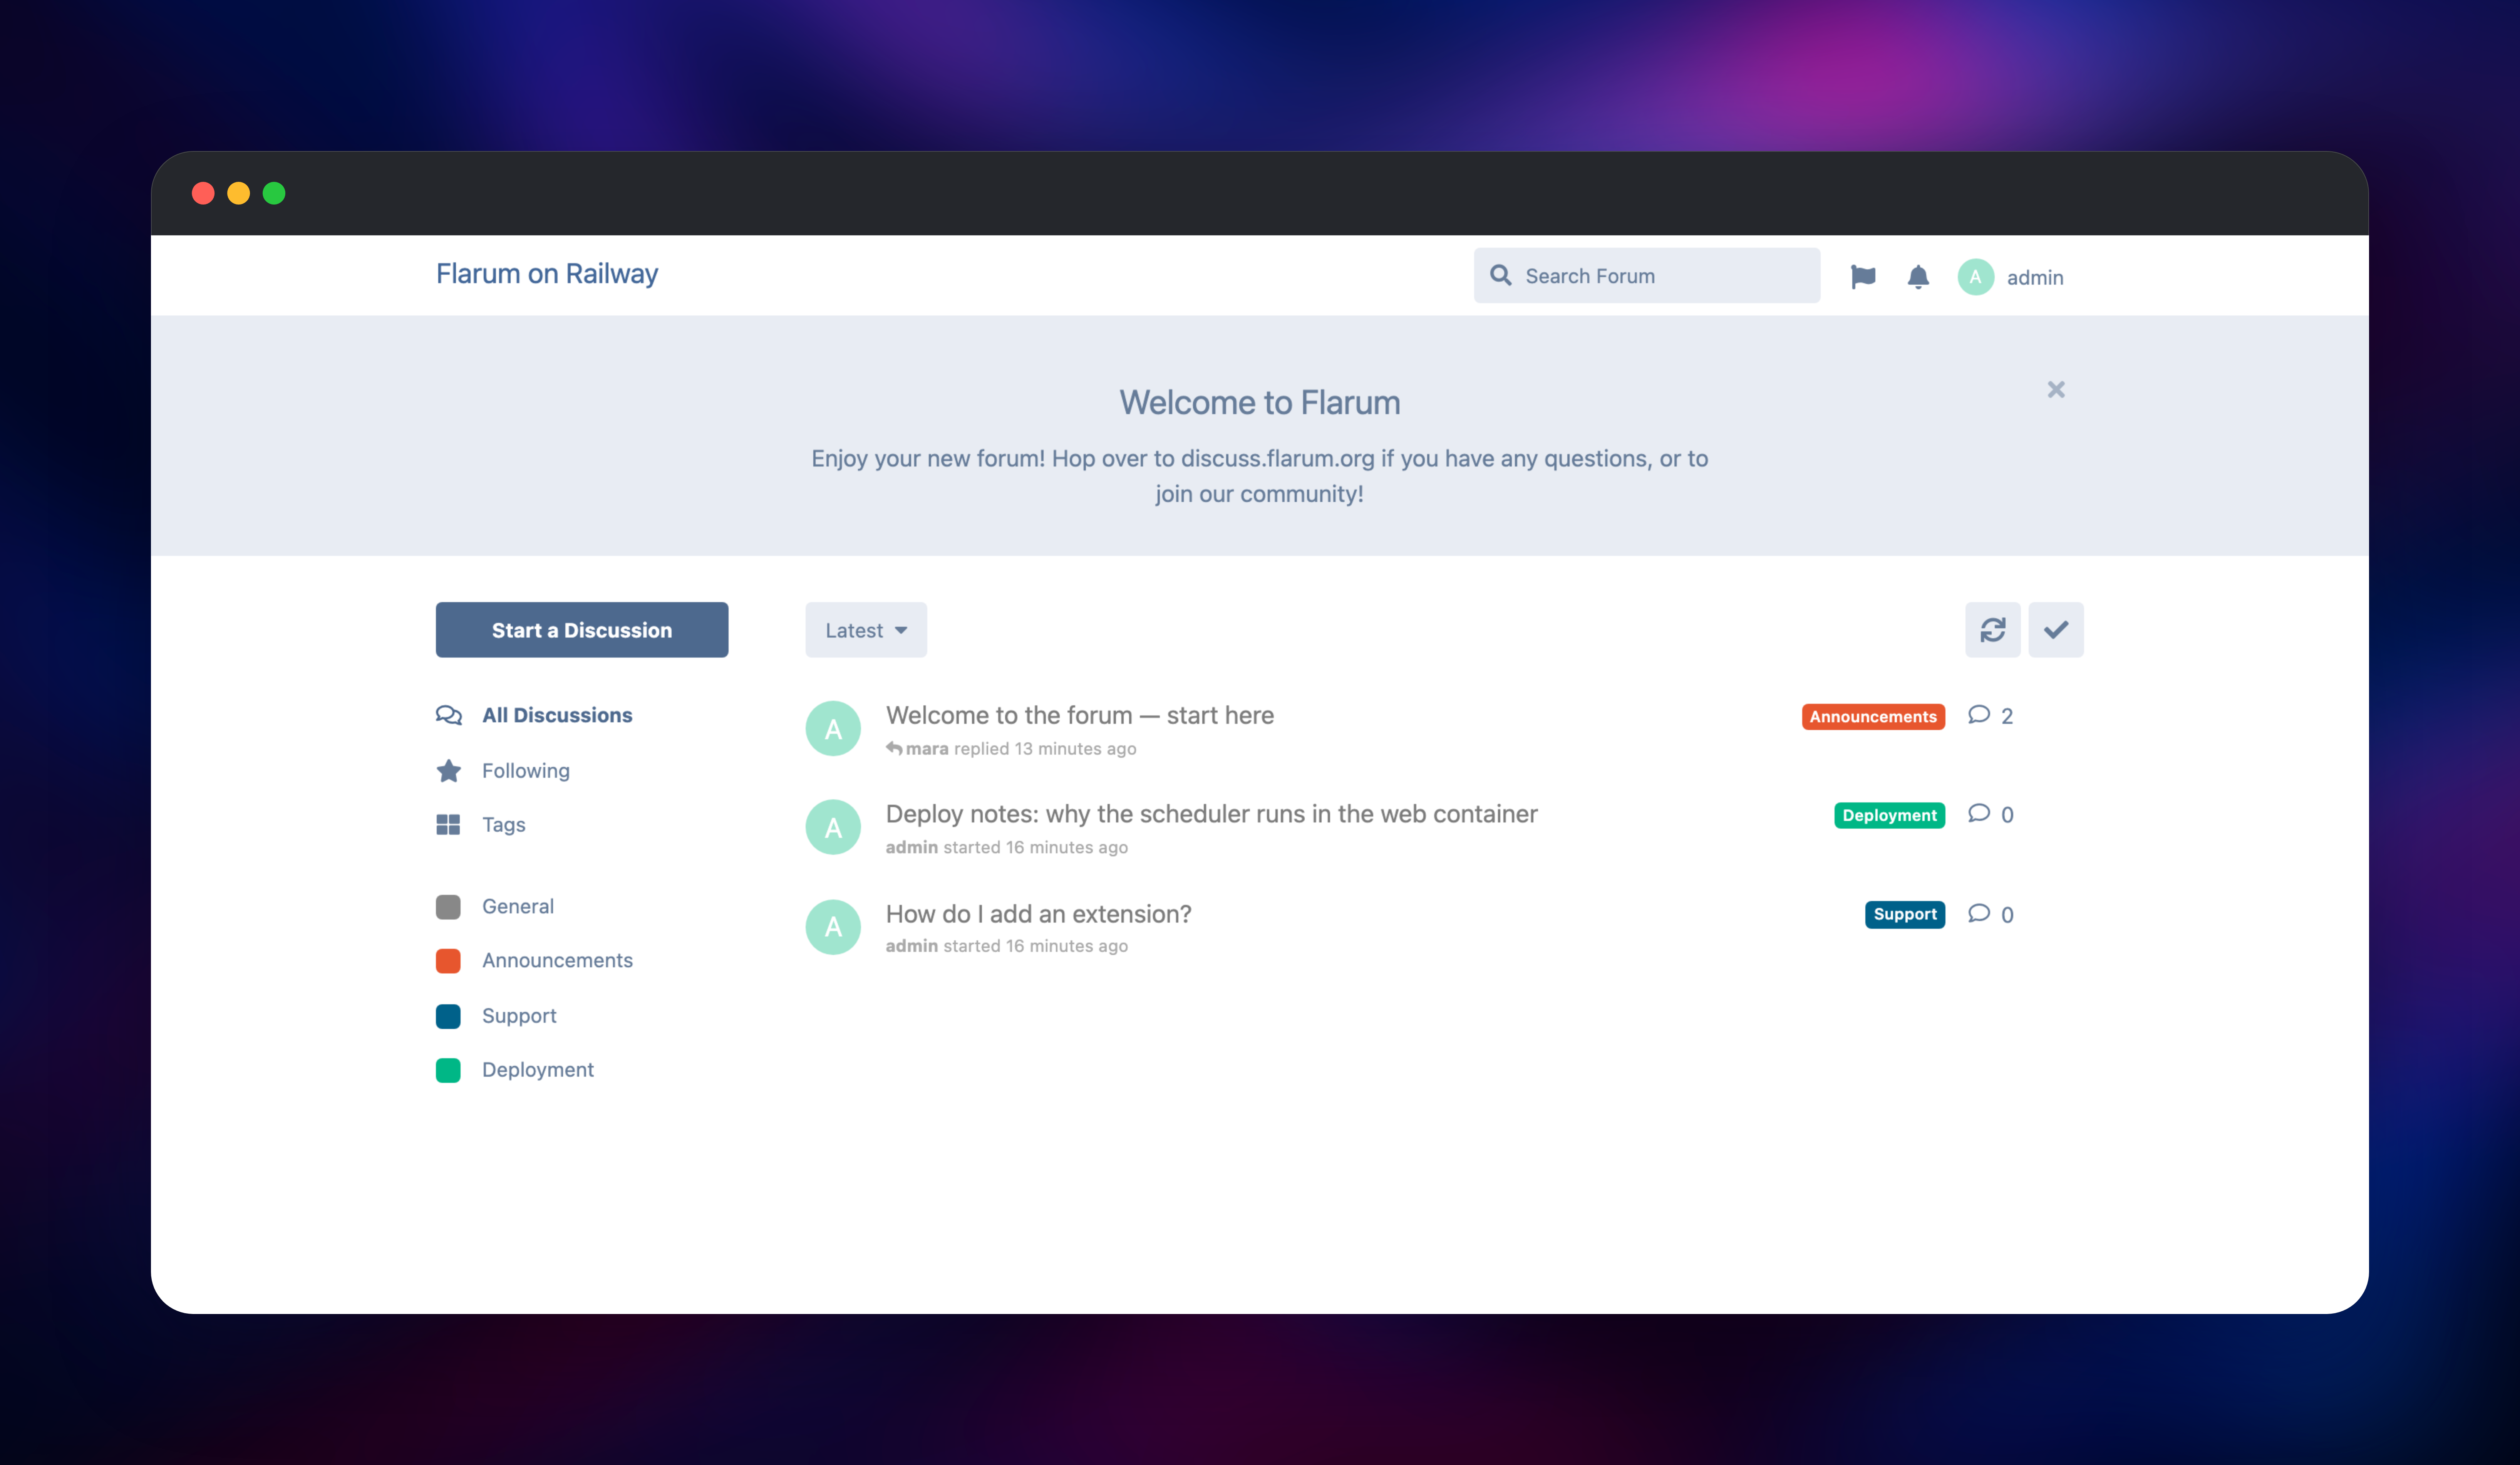
Task: Click the yellow minimize window button
Action: pos(238,193)
